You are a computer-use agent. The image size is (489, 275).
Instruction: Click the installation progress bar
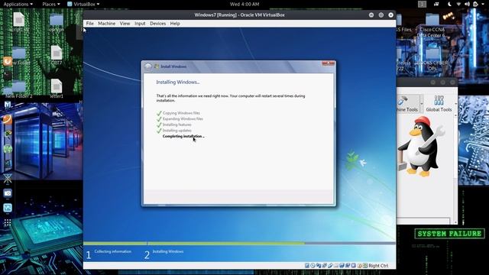(x=239, y=243)
